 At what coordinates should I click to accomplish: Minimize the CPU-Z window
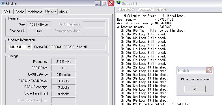[97, 3]
